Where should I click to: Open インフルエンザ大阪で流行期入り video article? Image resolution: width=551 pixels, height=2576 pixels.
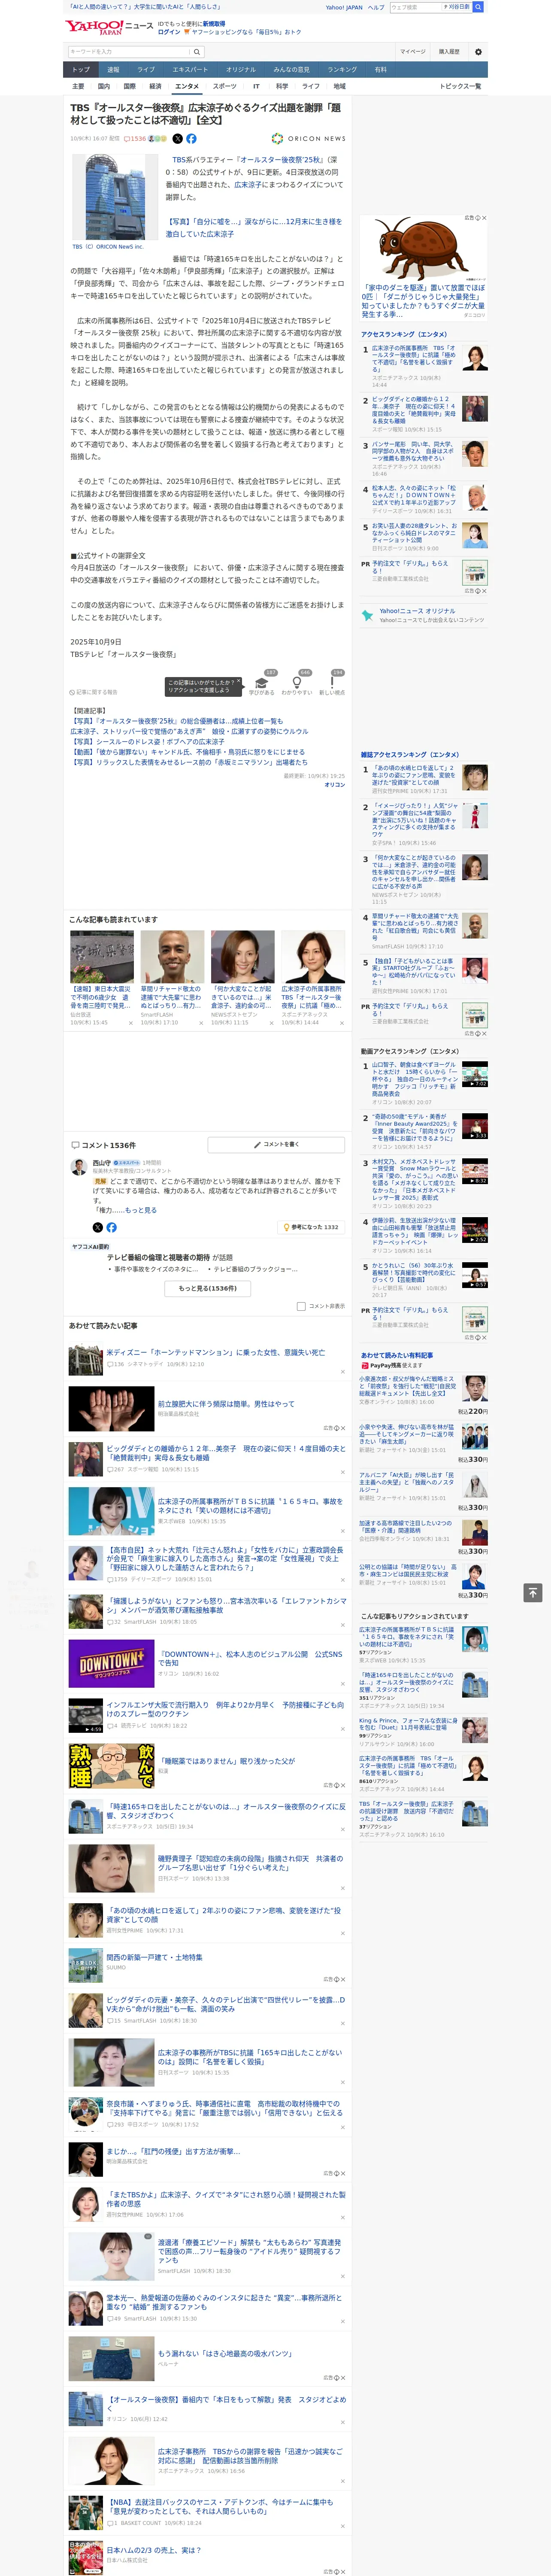225,1709
